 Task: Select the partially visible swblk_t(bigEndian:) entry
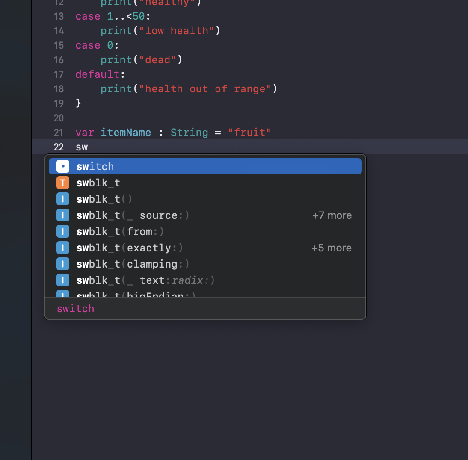tap(136, 295)
